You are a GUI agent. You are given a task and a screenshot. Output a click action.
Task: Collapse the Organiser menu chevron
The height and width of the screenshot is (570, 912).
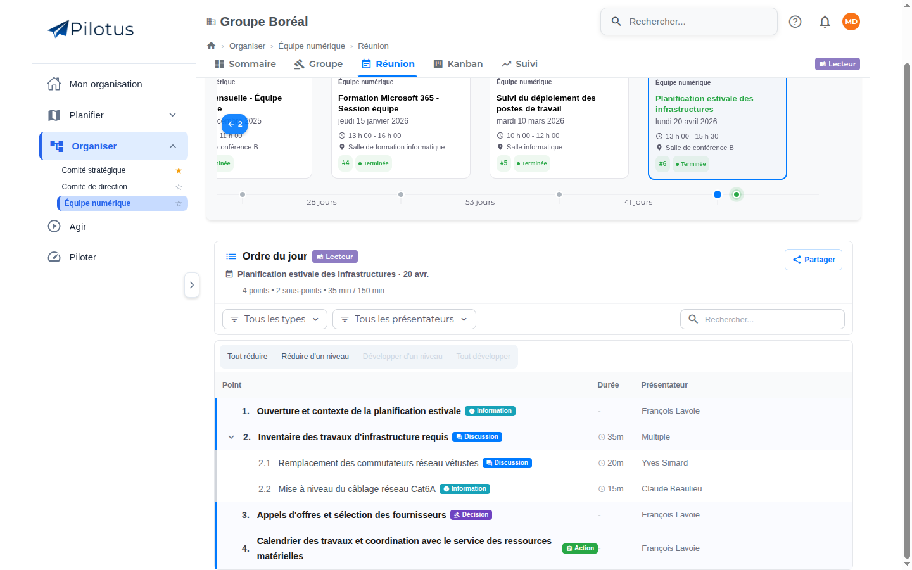[x=172, y=146]
